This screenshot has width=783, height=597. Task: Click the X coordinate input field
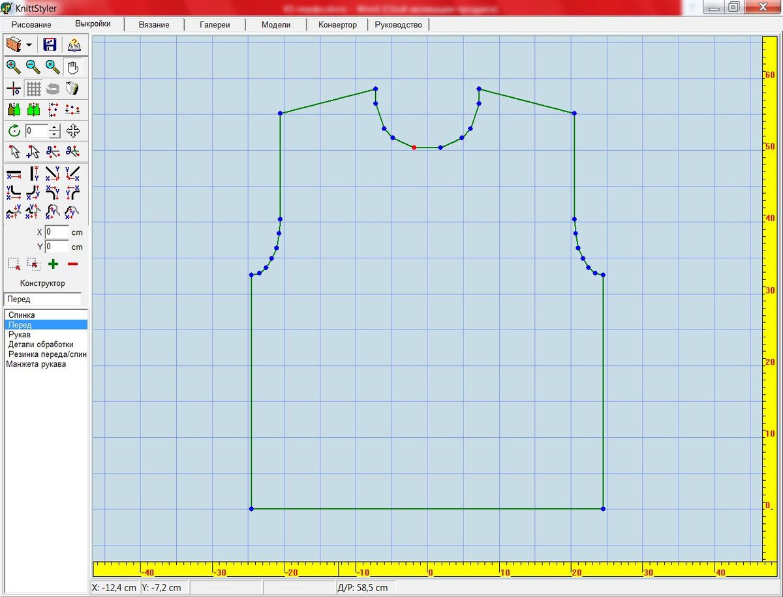[x=57, y=232]
